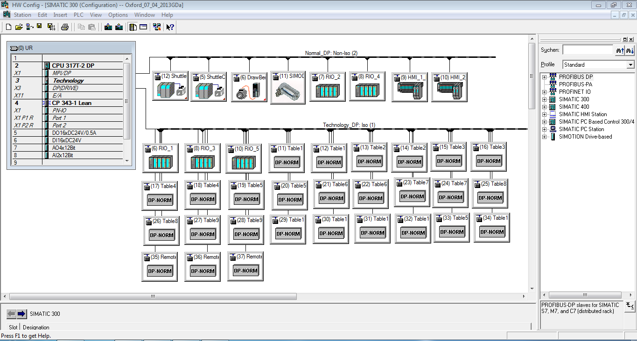Select the DO16xDC24V/0.5A module row
The height and width of the screenshot is (341, 637).
[68, 133]
